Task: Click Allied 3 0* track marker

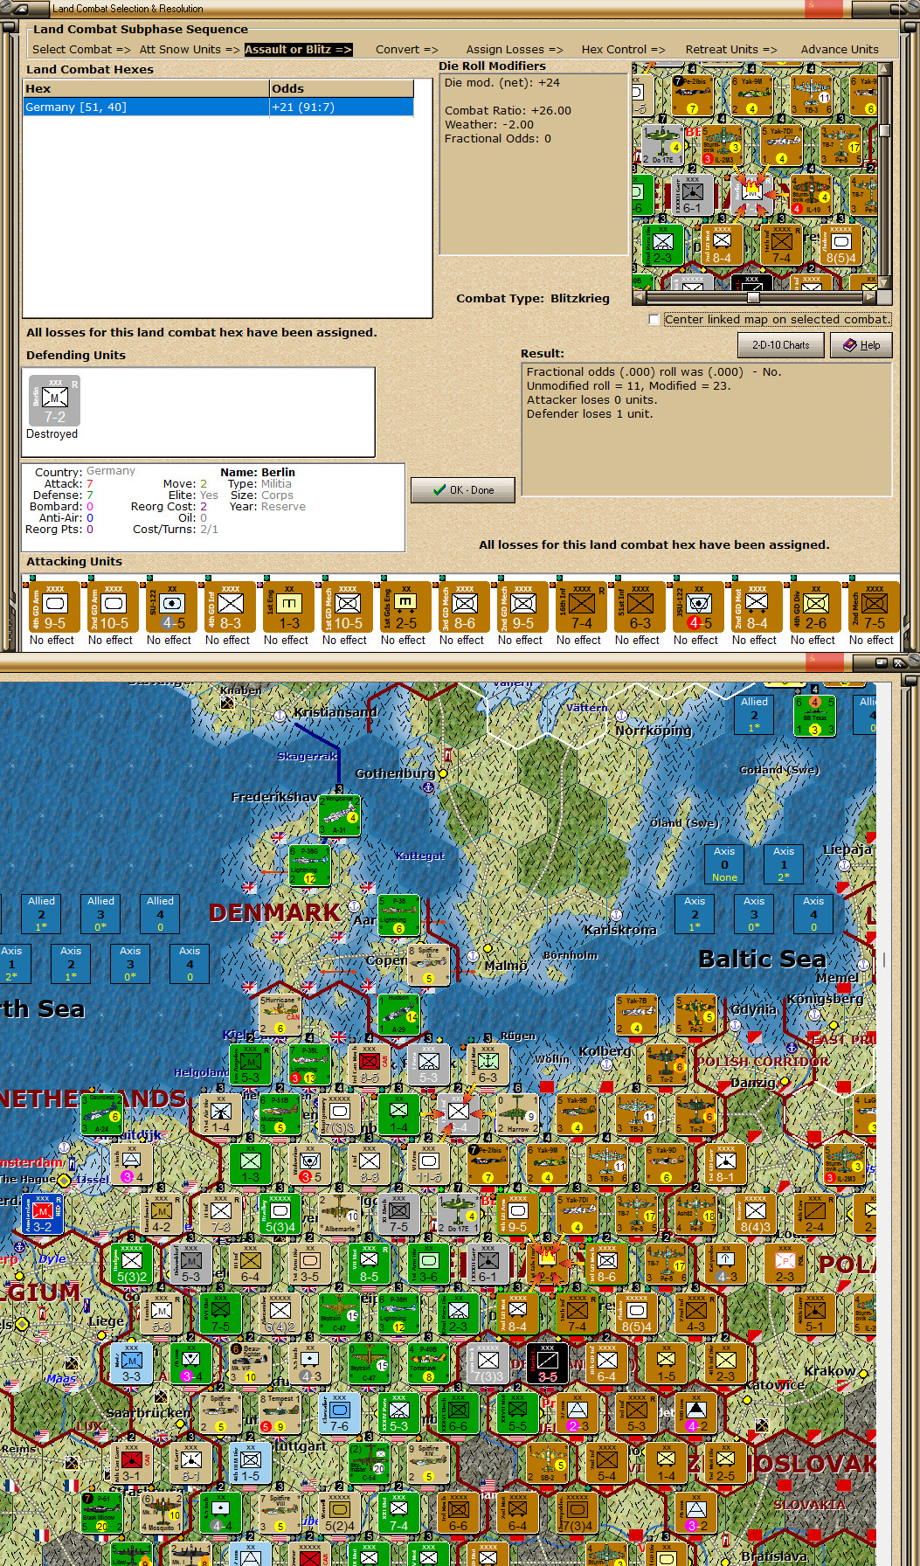Action: (x=100, y=914)
